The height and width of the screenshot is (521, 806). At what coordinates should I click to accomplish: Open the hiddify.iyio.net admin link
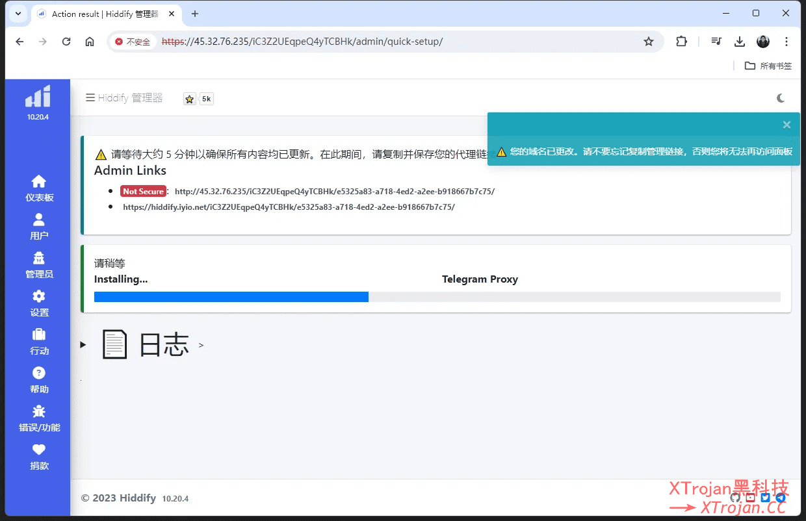pos(289,207)
